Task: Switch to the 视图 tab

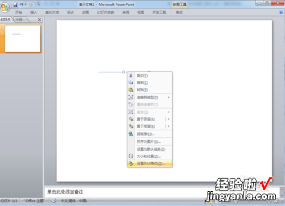Action: pyautogui.click(x=141, y=13)
